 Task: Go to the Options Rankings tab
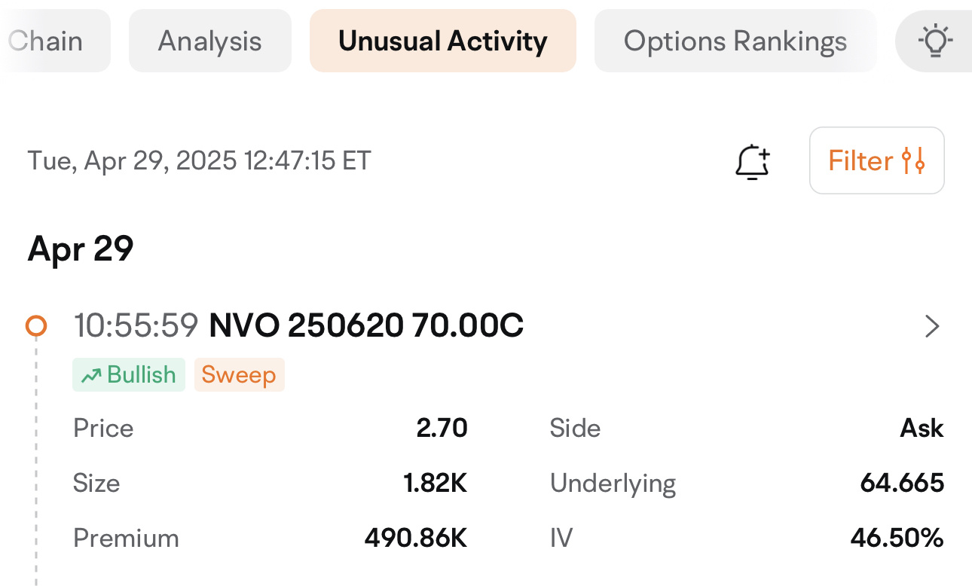pyautogui.click(x=735, y=41)
